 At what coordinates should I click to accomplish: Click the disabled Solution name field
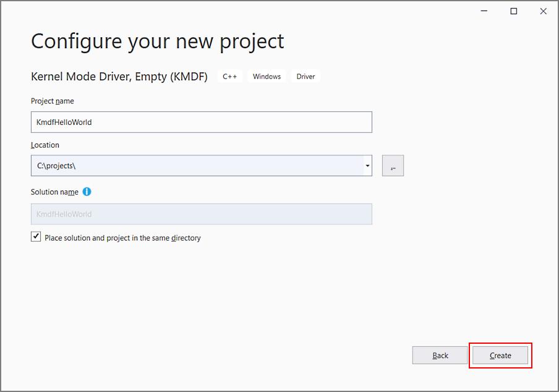click(x=202, y=214)
